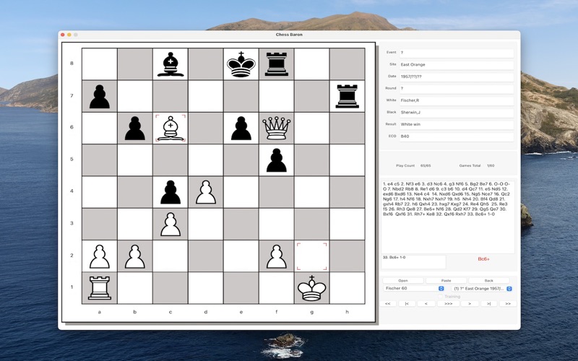Go to next game with >> button
The height and width of the screenshot is (361, 578).
(508, 304)
